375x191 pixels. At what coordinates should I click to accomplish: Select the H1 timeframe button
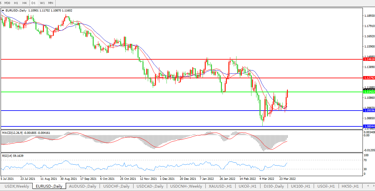point(16,3)
